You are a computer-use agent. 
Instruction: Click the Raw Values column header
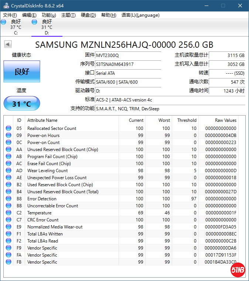pyautogui.click(x=225, y=120)
